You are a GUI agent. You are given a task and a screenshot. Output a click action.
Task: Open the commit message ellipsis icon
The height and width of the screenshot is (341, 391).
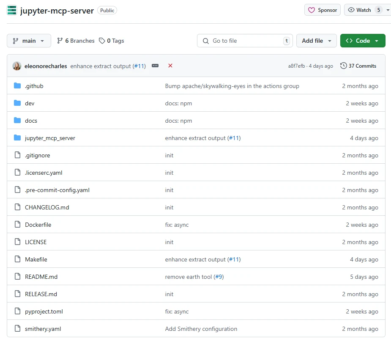(x=155, y=66)
